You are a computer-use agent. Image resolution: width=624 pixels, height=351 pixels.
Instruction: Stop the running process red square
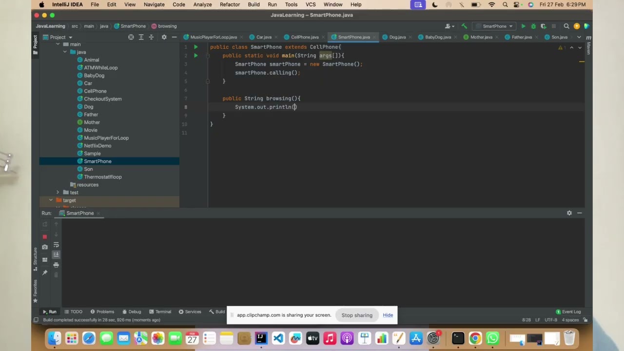(44, 236)
